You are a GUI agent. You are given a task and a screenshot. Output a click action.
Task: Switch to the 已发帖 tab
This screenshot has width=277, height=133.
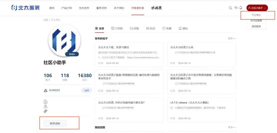click(117, 28)
